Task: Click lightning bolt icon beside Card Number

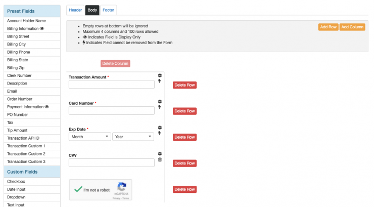Action: (160, 107)
